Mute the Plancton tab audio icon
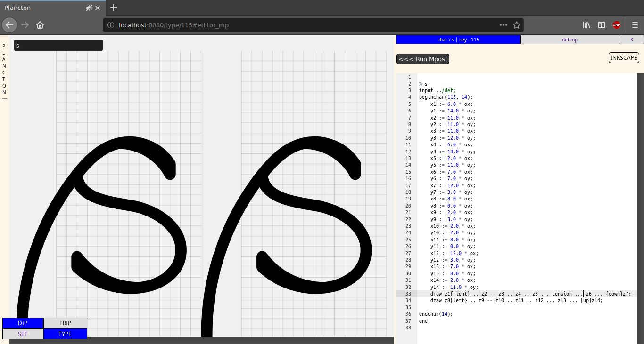This screenshot has width=644, height=344. (x=89, y=8)
